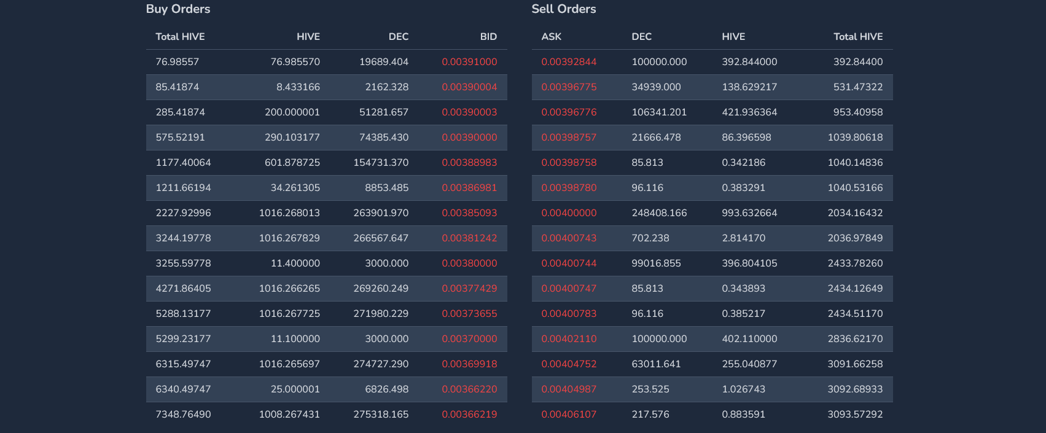Image resolution: width=1046 pixels, height=433 pixels.
Task: Click the Buy Orders heading
Action: (x=178, y=9)
